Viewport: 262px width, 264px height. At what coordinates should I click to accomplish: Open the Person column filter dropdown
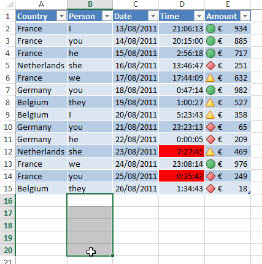107,16
